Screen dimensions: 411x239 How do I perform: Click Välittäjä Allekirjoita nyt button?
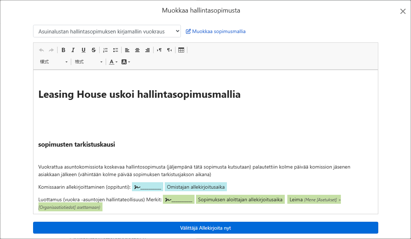click(206, 228)
